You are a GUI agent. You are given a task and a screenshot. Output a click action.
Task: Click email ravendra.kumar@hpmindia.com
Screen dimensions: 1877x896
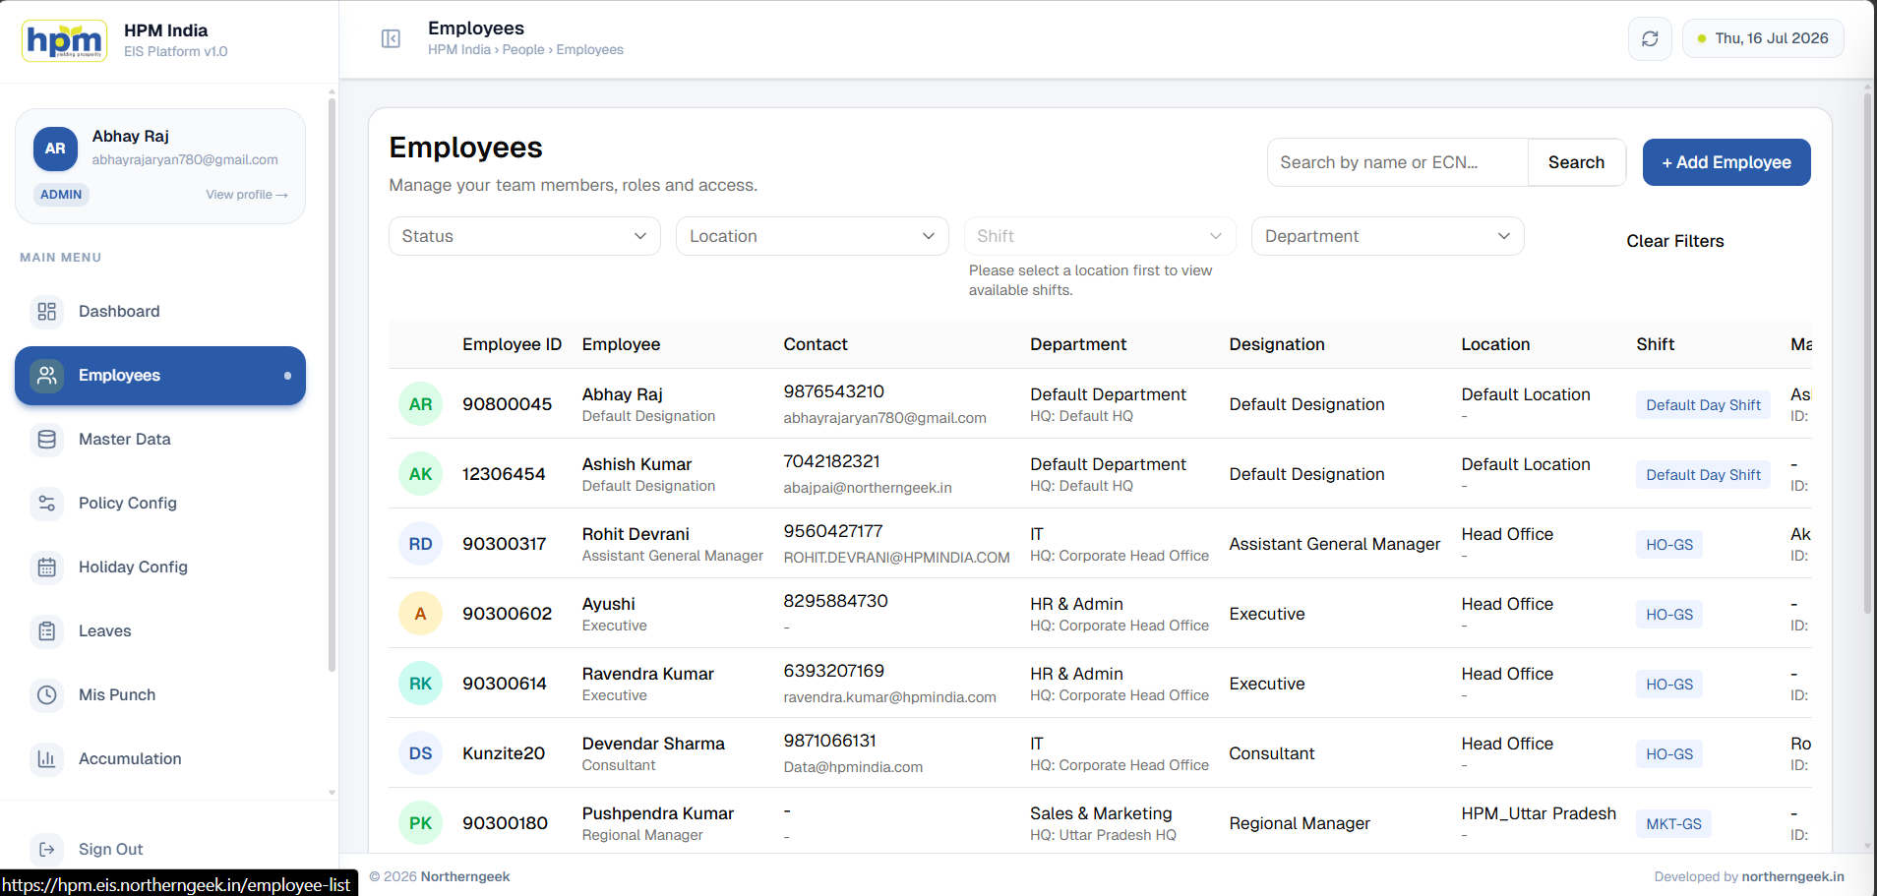889,697
